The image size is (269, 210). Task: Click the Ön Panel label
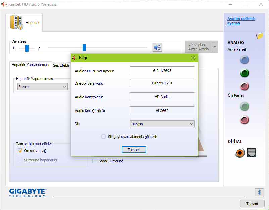pos(235,95)
